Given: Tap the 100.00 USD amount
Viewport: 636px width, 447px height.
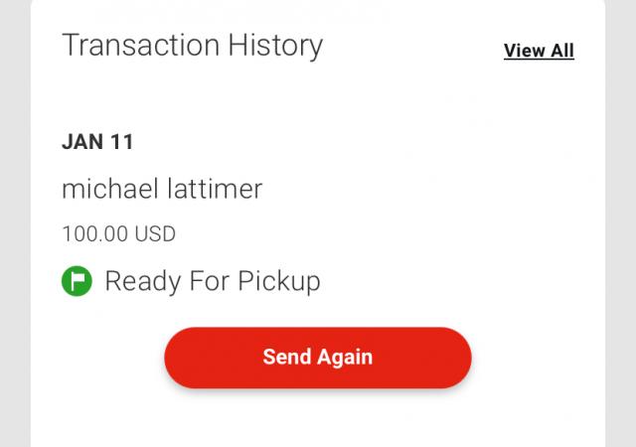Looking at the screenshot, I should click(118, 235).
